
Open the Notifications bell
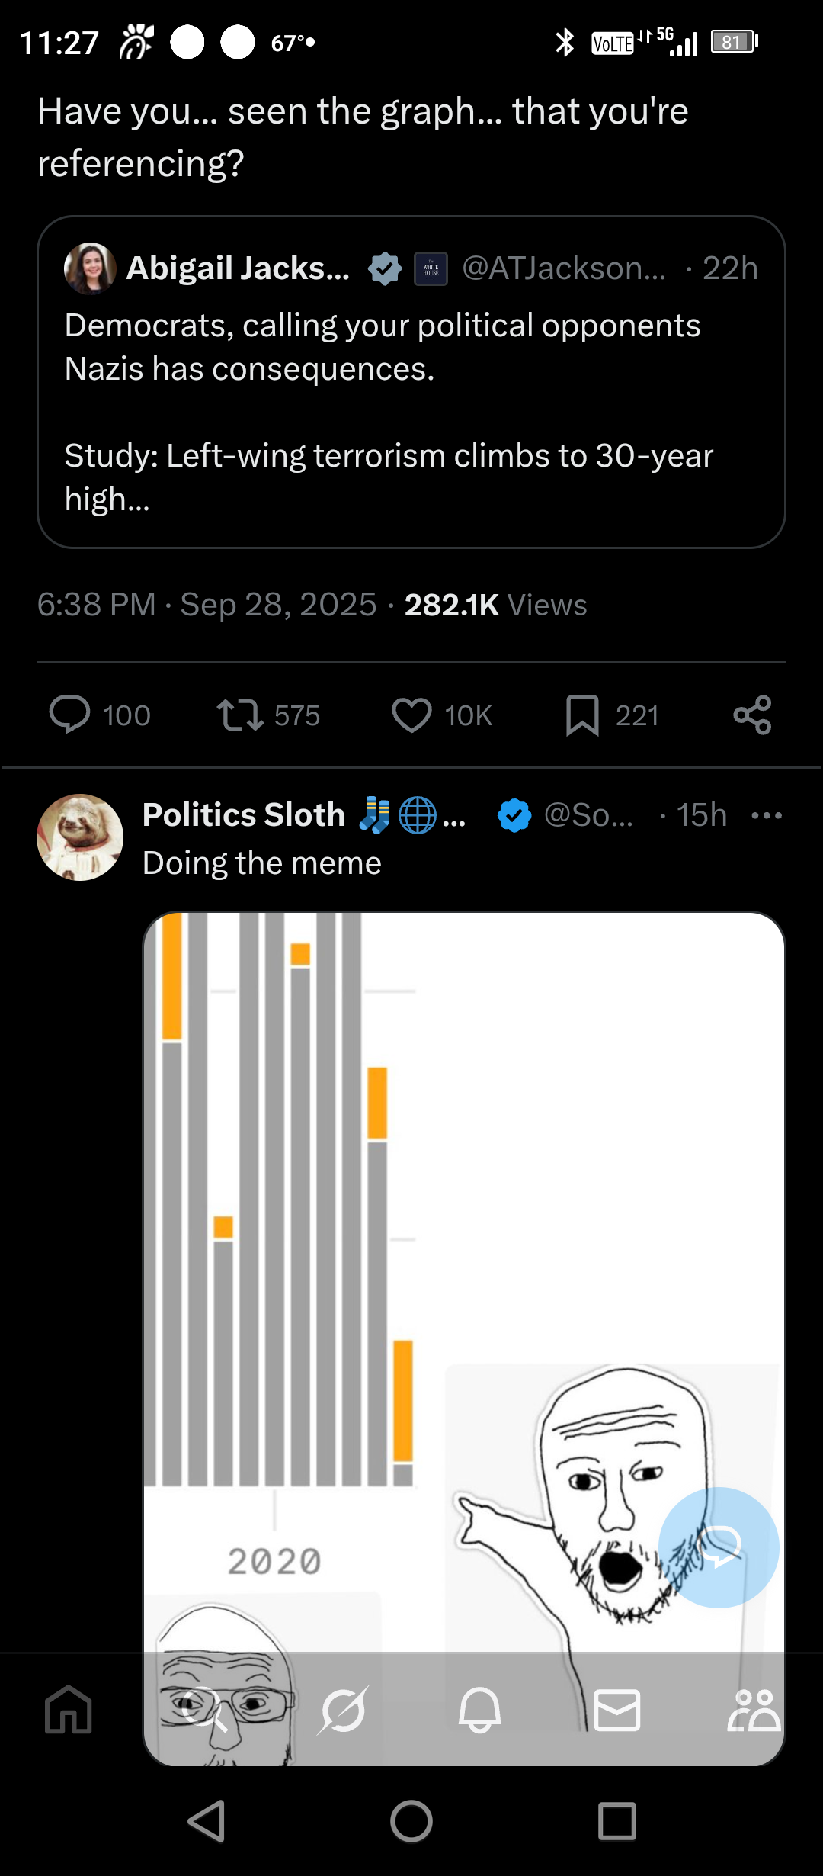pyautogui.click(x=479, y=1710)
